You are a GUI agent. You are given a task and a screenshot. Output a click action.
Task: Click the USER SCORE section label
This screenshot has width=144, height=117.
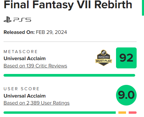click(21, 89)
